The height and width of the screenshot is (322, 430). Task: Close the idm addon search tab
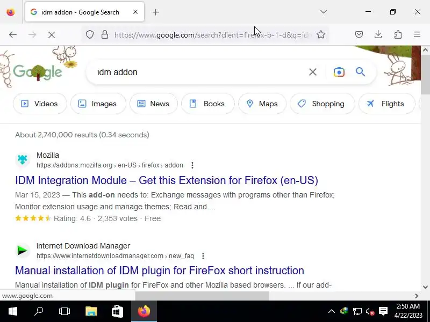135,12
